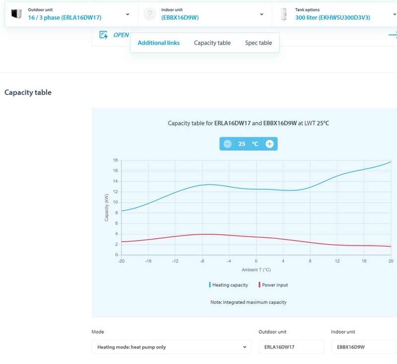Expand the Indoor unit dropdown

pyautogui.click(x=262, y=14)
